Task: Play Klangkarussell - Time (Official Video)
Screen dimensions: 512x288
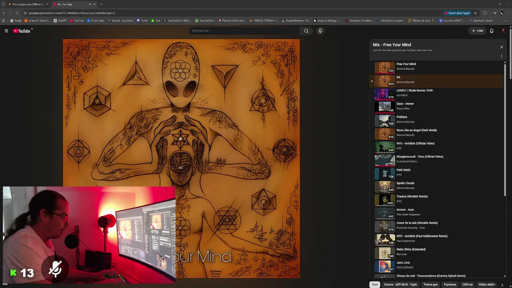Action: [x=437, y=160]
